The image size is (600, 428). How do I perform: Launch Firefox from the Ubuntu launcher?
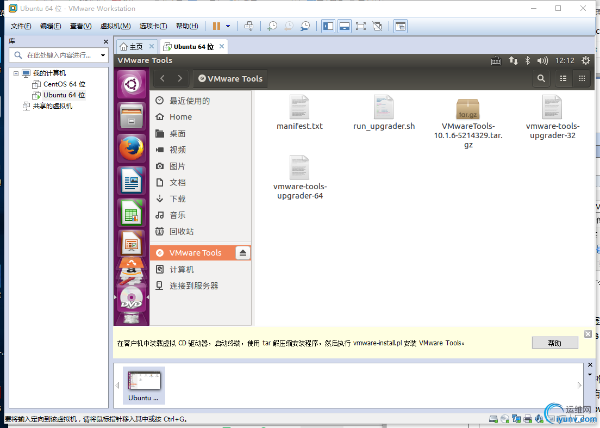[x=132, y=148]
